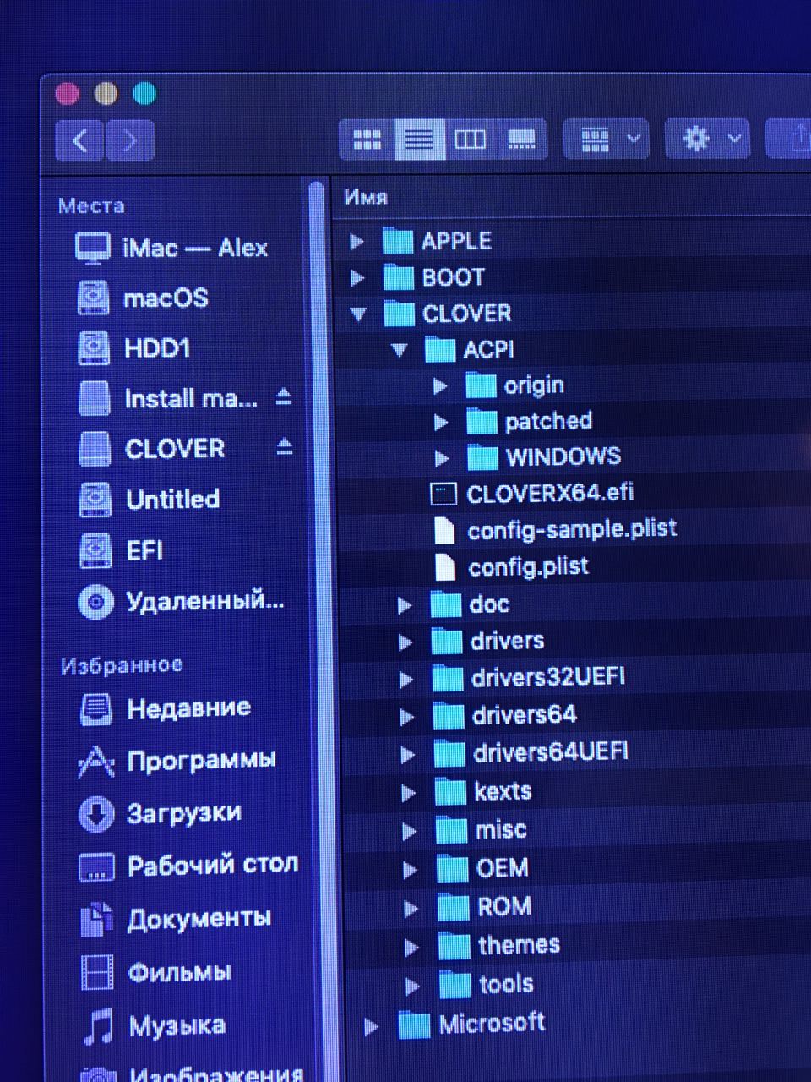Open Программы in favorites

pyautogui.click(x=177, y=761)
